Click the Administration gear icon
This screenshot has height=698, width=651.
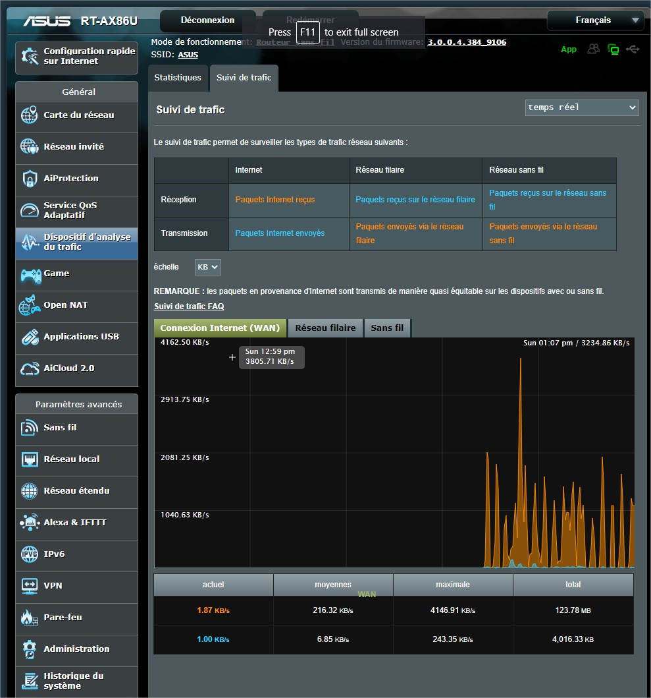pos(30,649)
